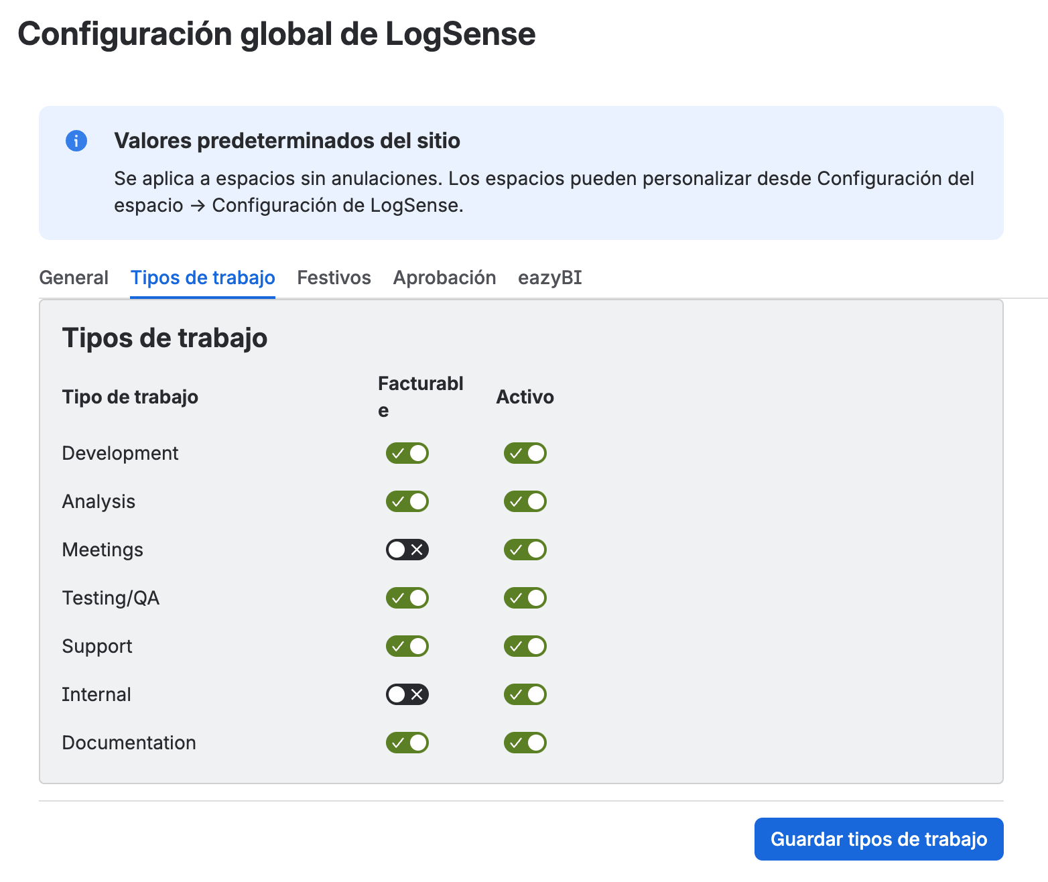Toggle Activo for Documentation
The width and height of the screenshot is (1048, 882).
[x=525, y=743]
